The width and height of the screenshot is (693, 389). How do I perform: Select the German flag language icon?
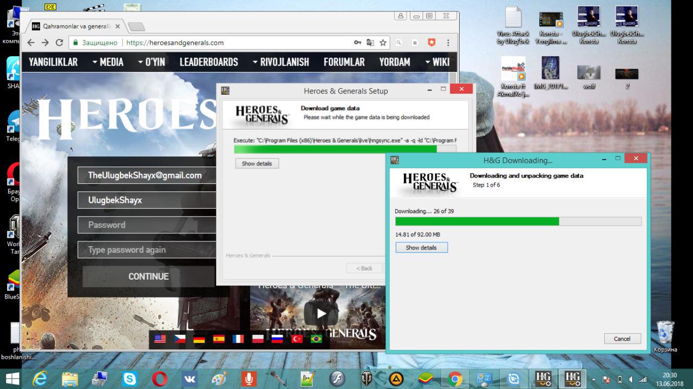199,339
